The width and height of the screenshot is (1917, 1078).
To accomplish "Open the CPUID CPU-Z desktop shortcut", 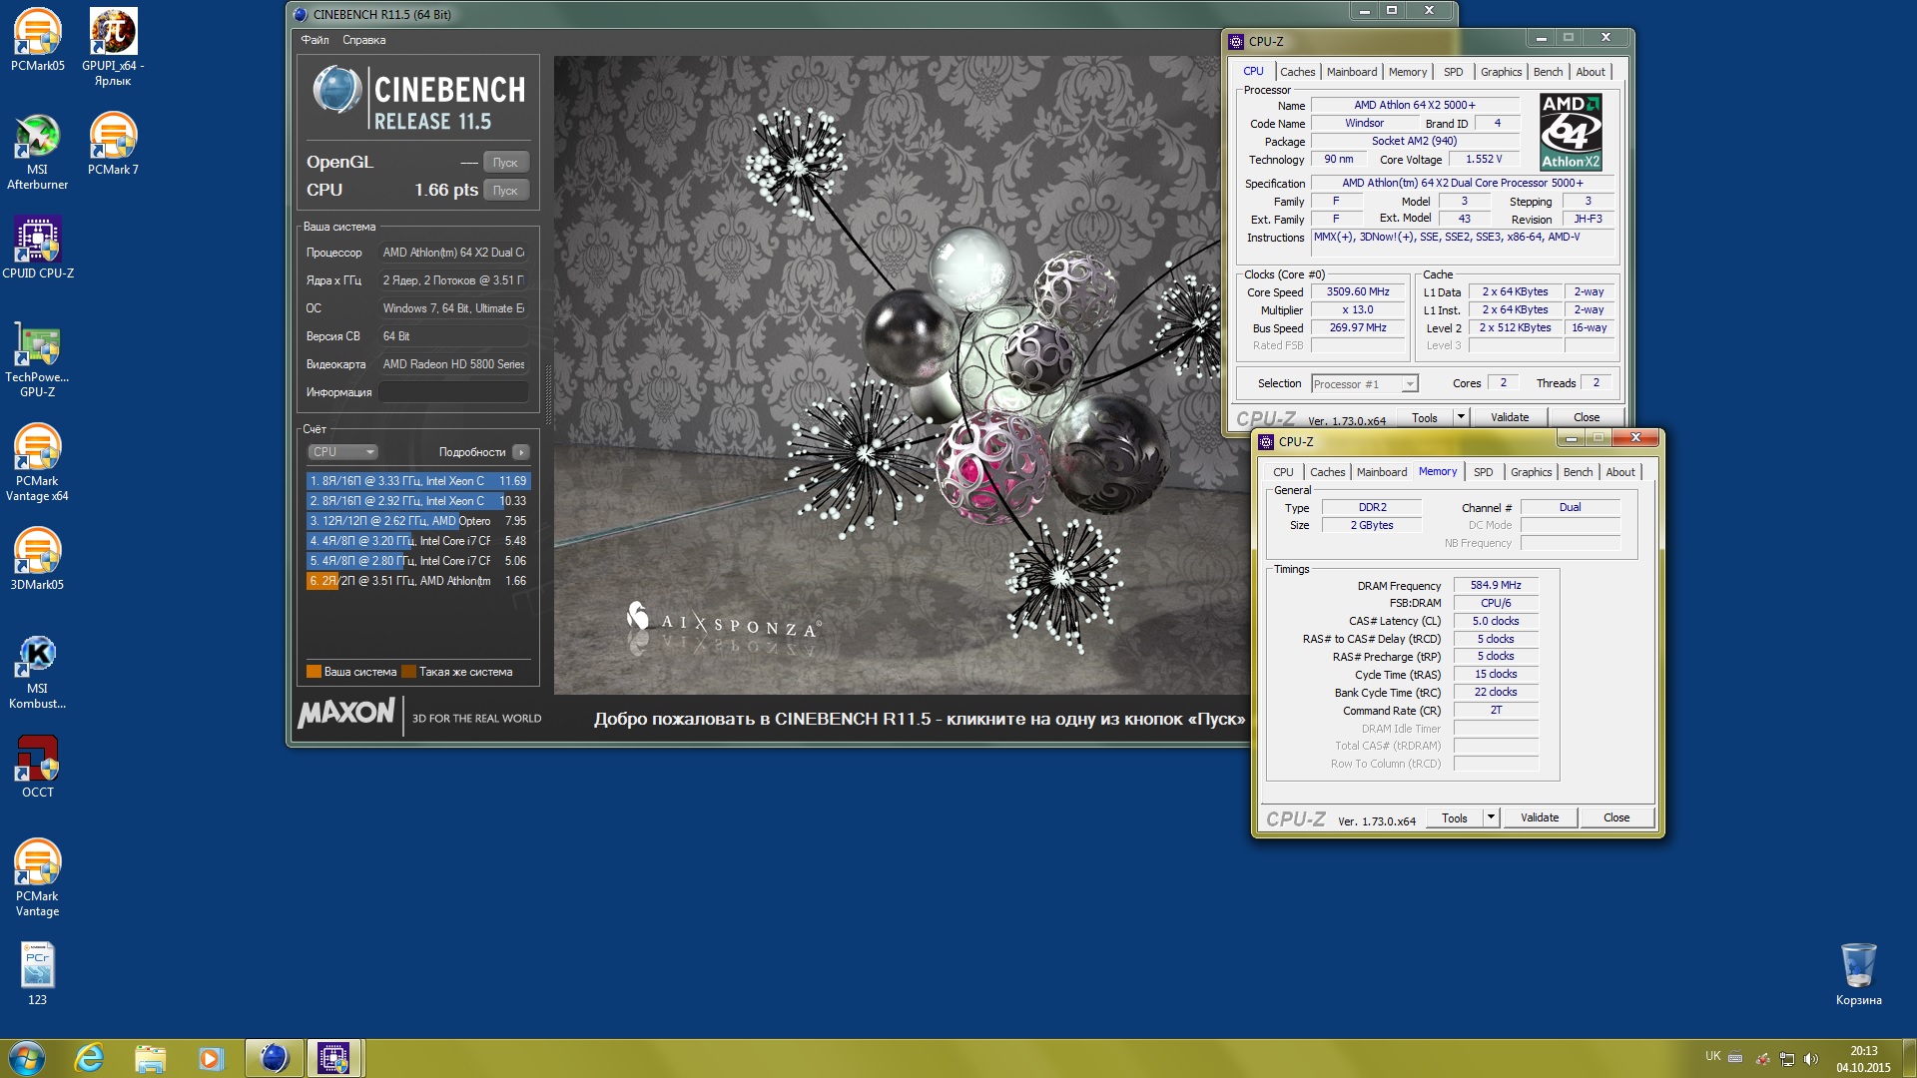I will (37, 248).
